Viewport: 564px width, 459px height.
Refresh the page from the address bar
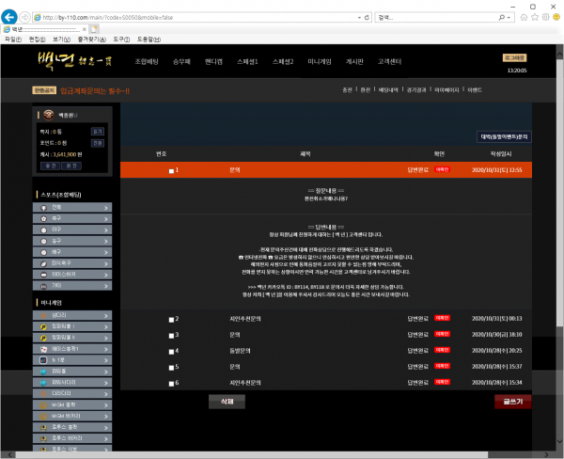click(367, 17)
